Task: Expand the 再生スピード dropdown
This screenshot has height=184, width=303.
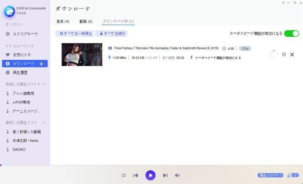Action: [x=271, y=175]
